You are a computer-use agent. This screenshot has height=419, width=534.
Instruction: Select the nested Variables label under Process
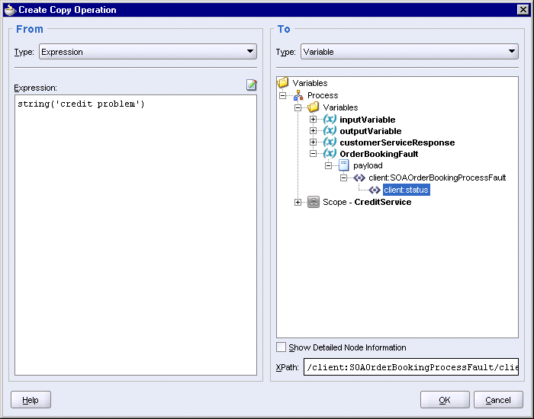point(340,107)
